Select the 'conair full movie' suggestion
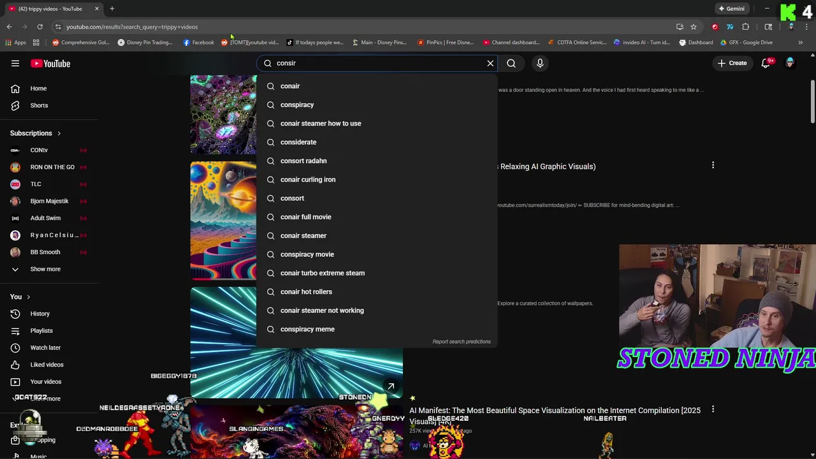This screenshot has width=816, height=459. coord(377,217)
